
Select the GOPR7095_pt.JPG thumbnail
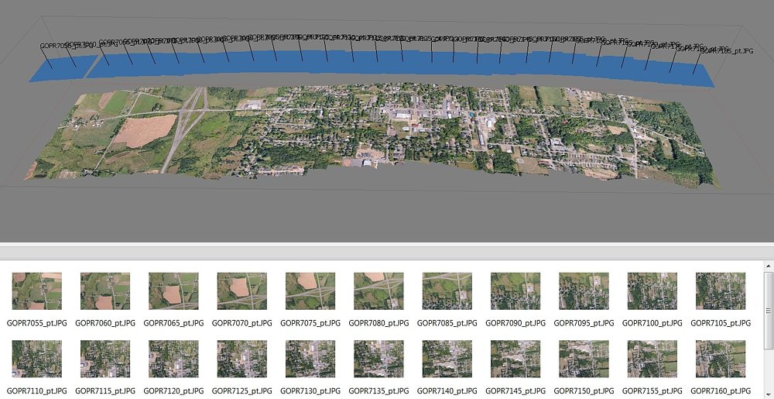click(584, 291)
